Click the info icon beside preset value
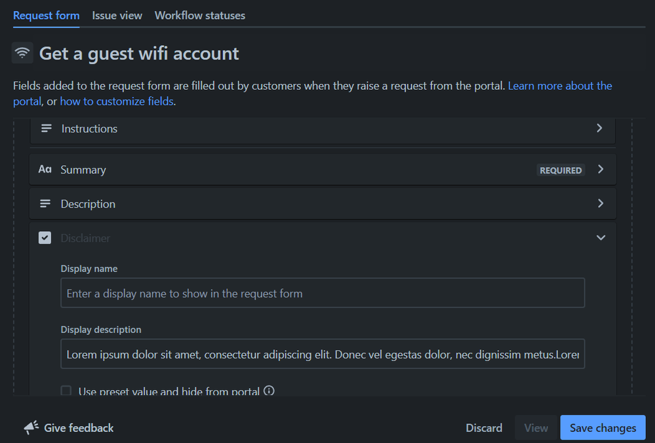 (269, 391)
